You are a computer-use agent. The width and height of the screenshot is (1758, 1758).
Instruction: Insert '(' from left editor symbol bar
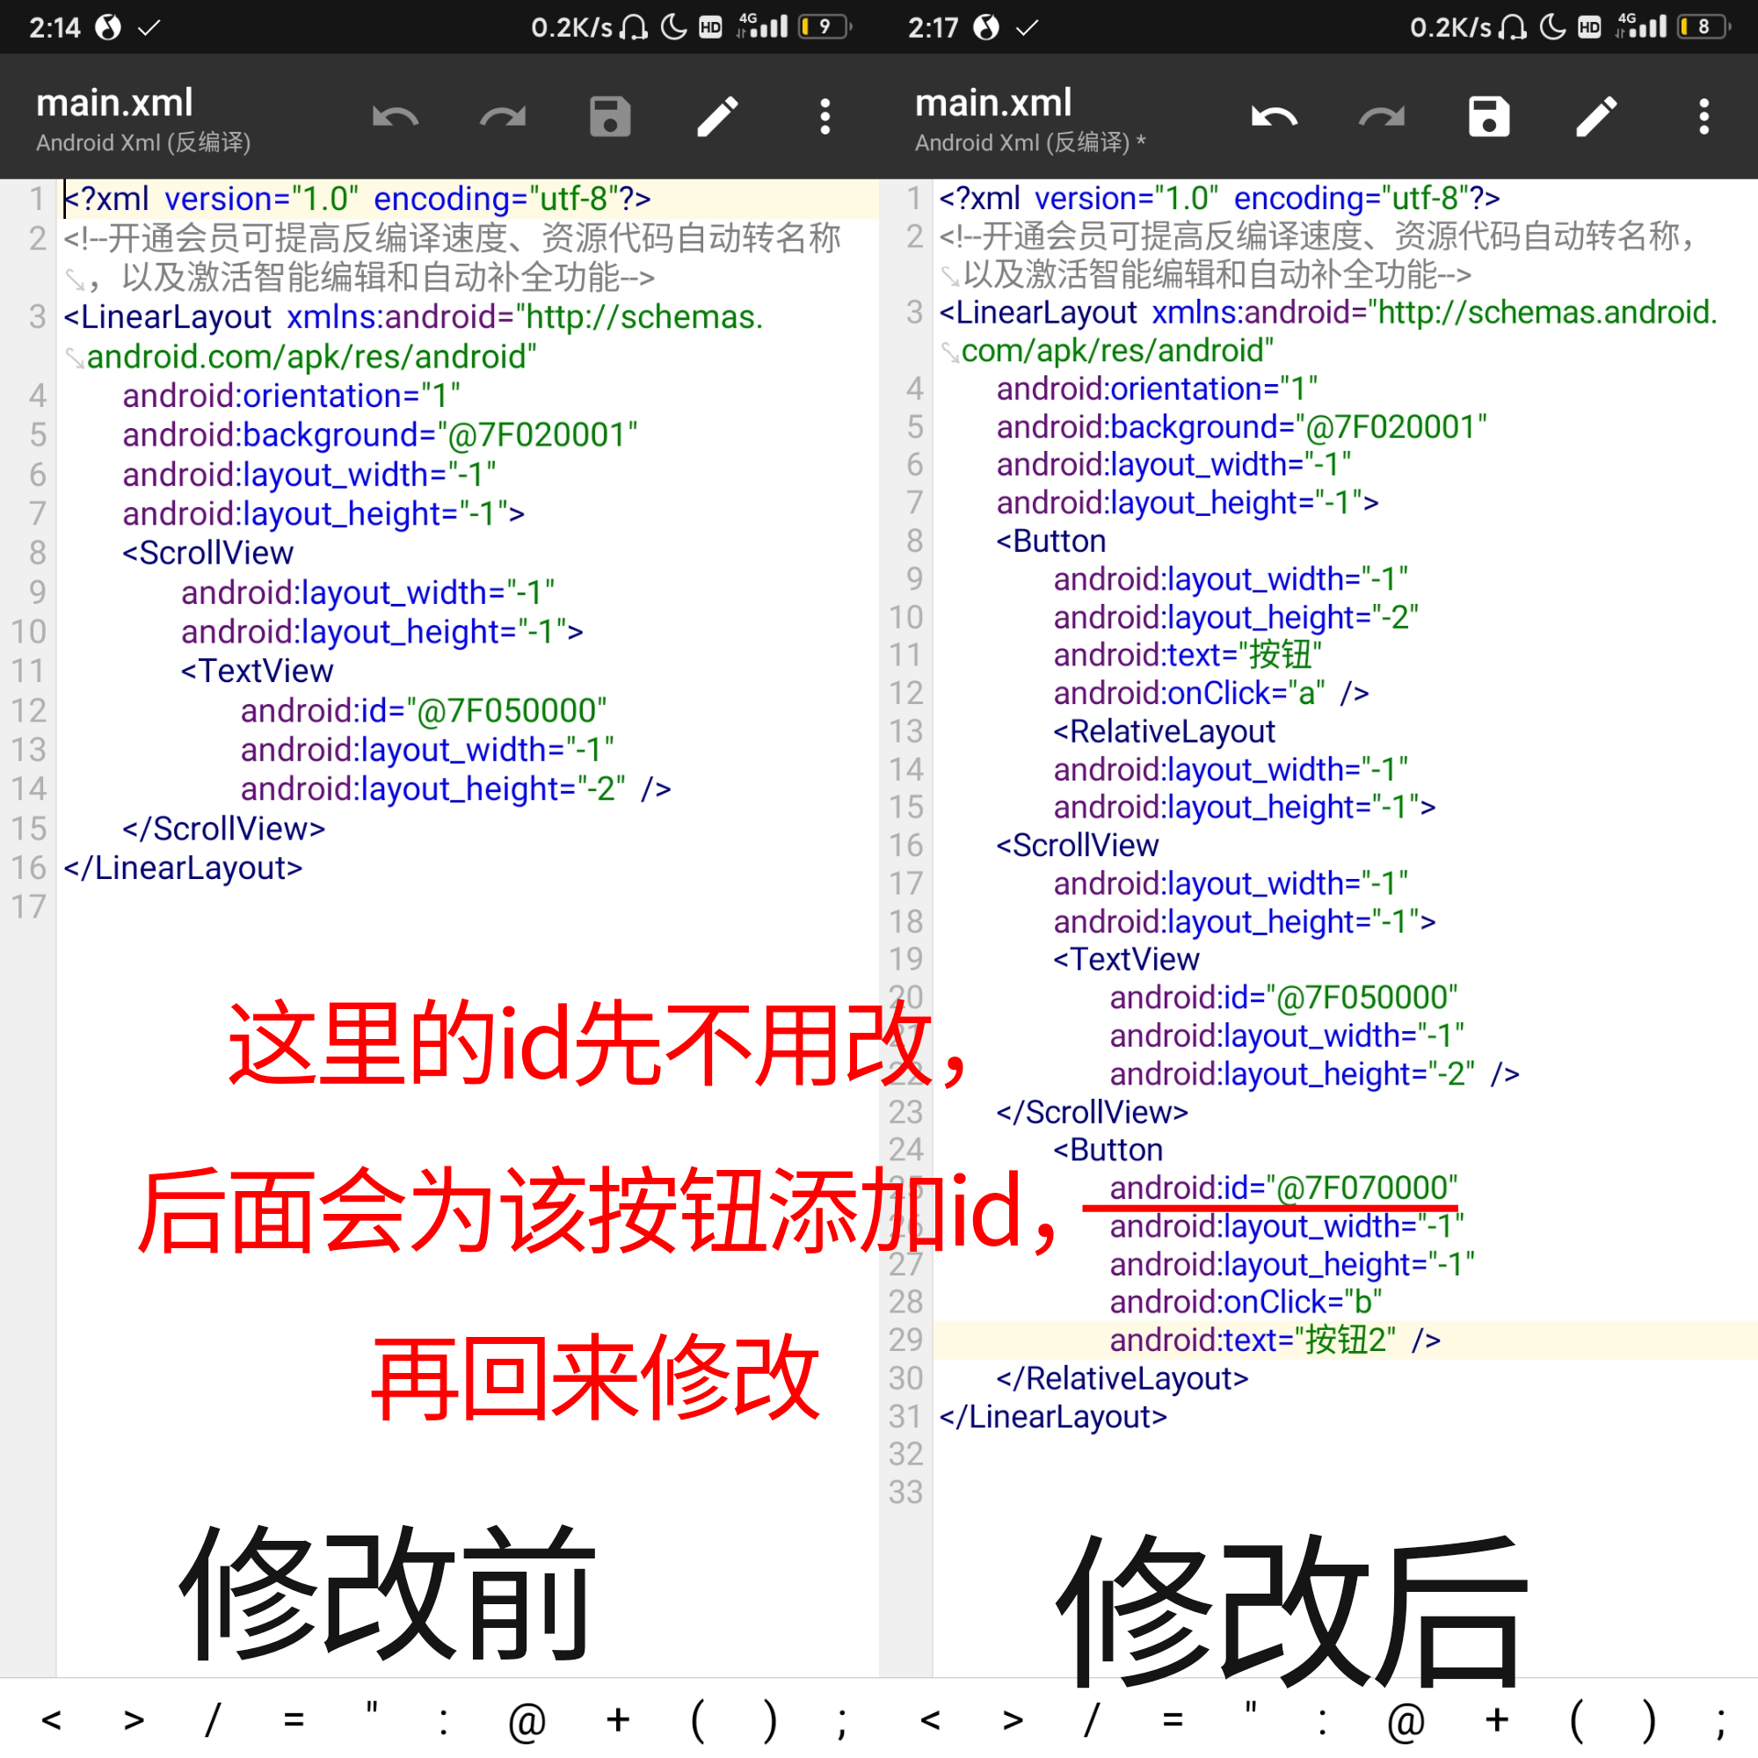[x=697, y=1720]
